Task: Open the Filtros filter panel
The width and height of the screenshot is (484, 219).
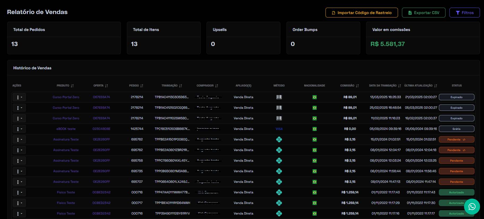Action: click(464, 13)
